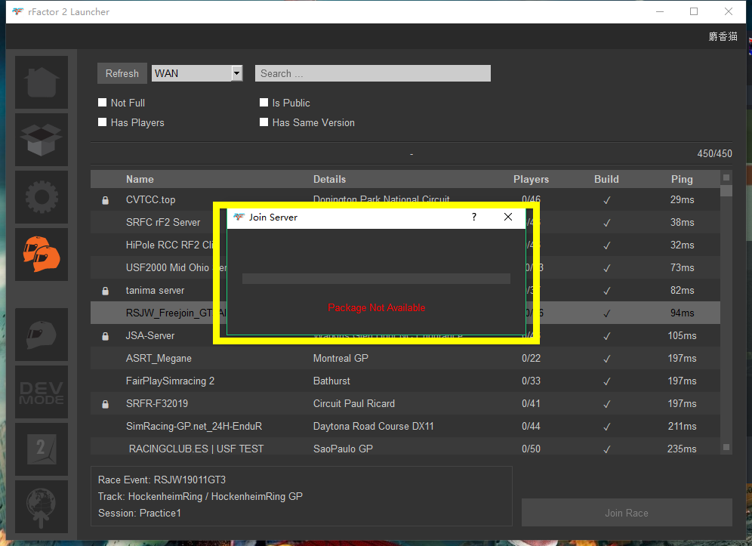The height and width of the screenshot is (546, 752).
Task: Click the Bathurst track detail
Action: click(331, 381)
